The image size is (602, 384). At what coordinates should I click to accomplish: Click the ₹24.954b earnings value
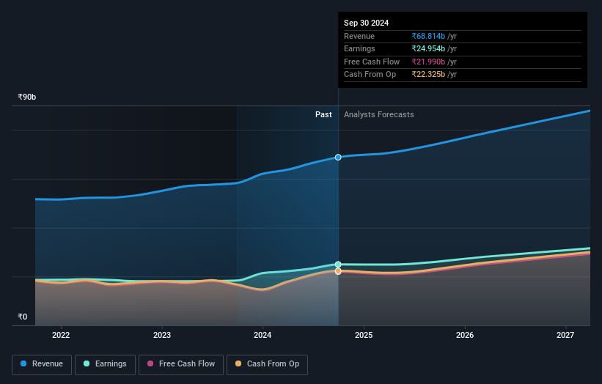click(x=428, y=48)
